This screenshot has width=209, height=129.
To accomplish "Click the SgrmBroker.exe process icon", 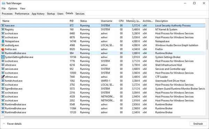I will (3, 89).
